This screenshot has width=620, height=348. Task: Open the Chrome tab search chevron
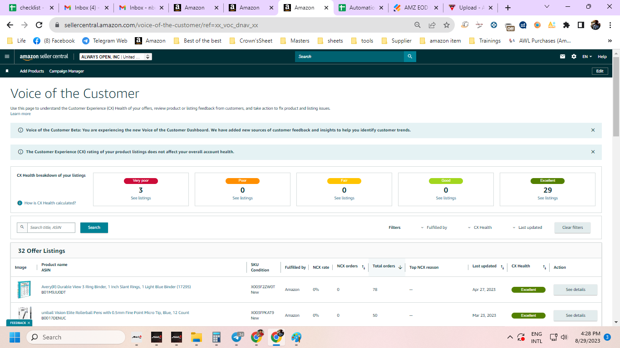pyautogui.click(x=547, y=7)
